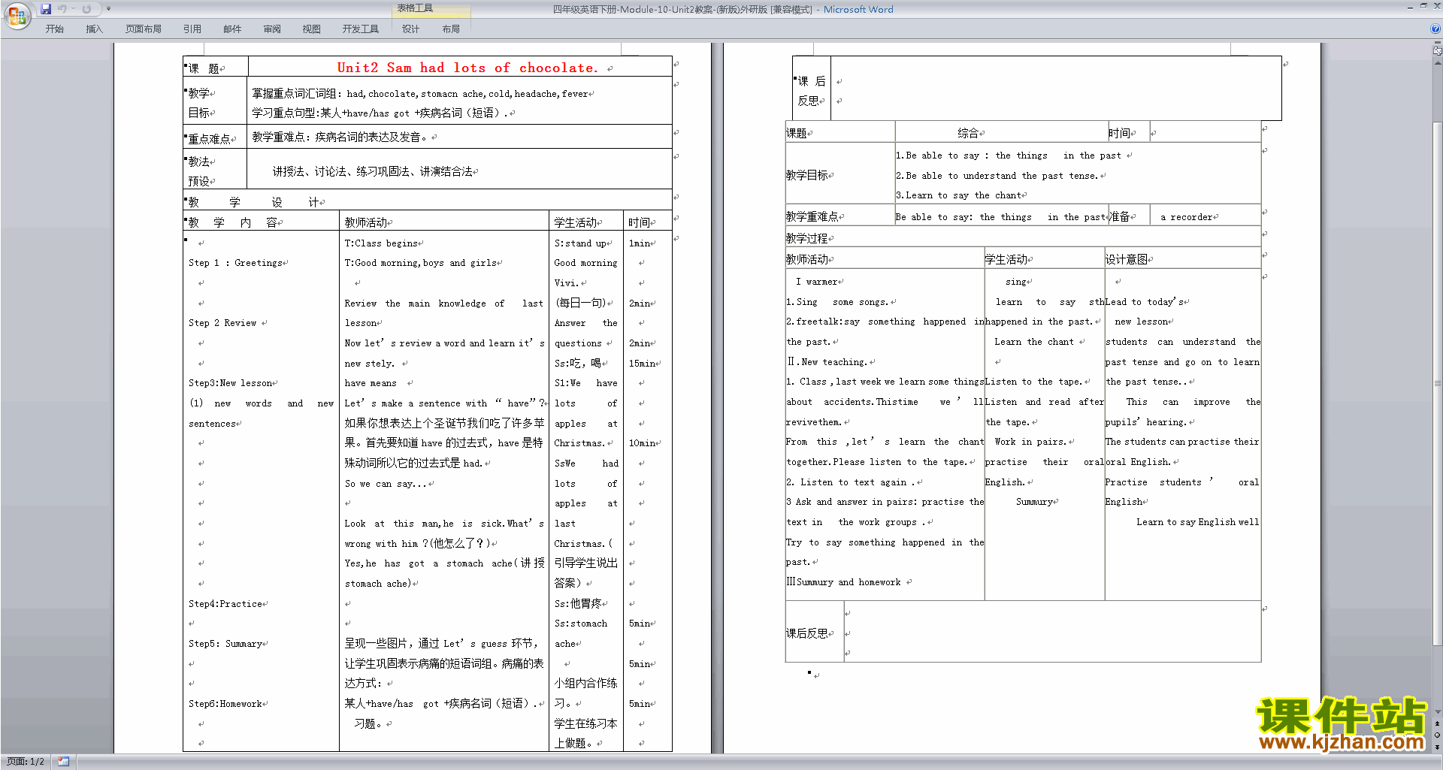1443x770 pixels.
Task: Open the 开发工具 ribbon tab
Action: coord(361,29)
